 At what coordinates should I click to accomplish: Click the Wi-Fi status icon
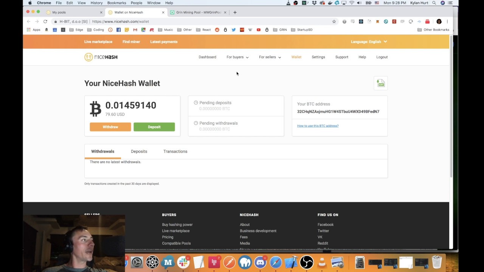(352, 3)
